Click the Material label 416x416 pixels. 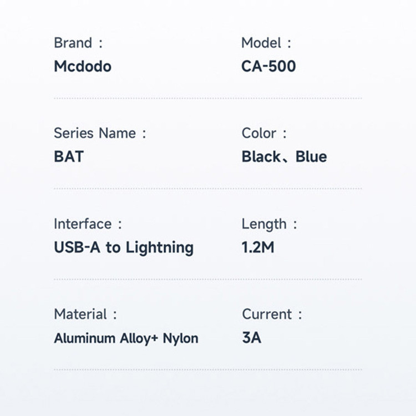[85, 314]
